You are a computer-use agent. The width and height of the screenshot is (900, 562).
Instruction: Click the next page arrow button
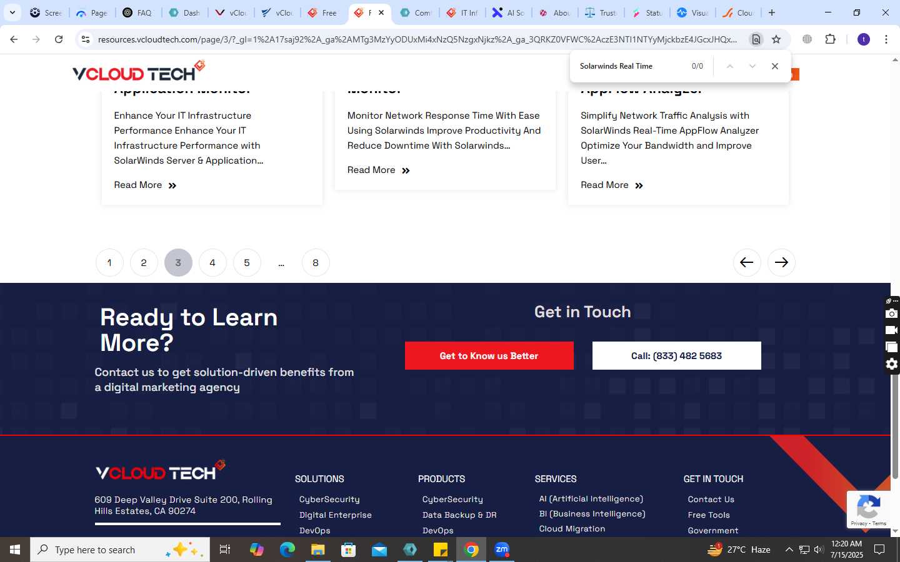tap(781, 262)
